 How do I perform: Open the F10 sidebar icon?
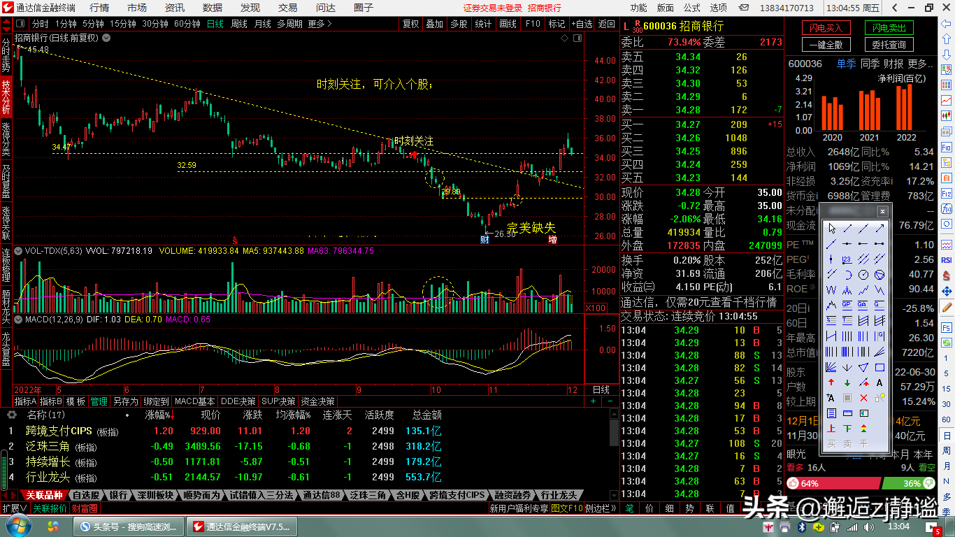click(x=947, y=147)
